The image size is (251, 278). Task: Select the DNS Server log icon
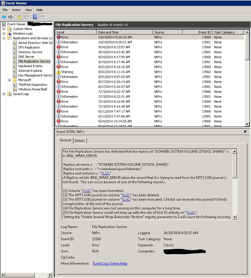15,57
